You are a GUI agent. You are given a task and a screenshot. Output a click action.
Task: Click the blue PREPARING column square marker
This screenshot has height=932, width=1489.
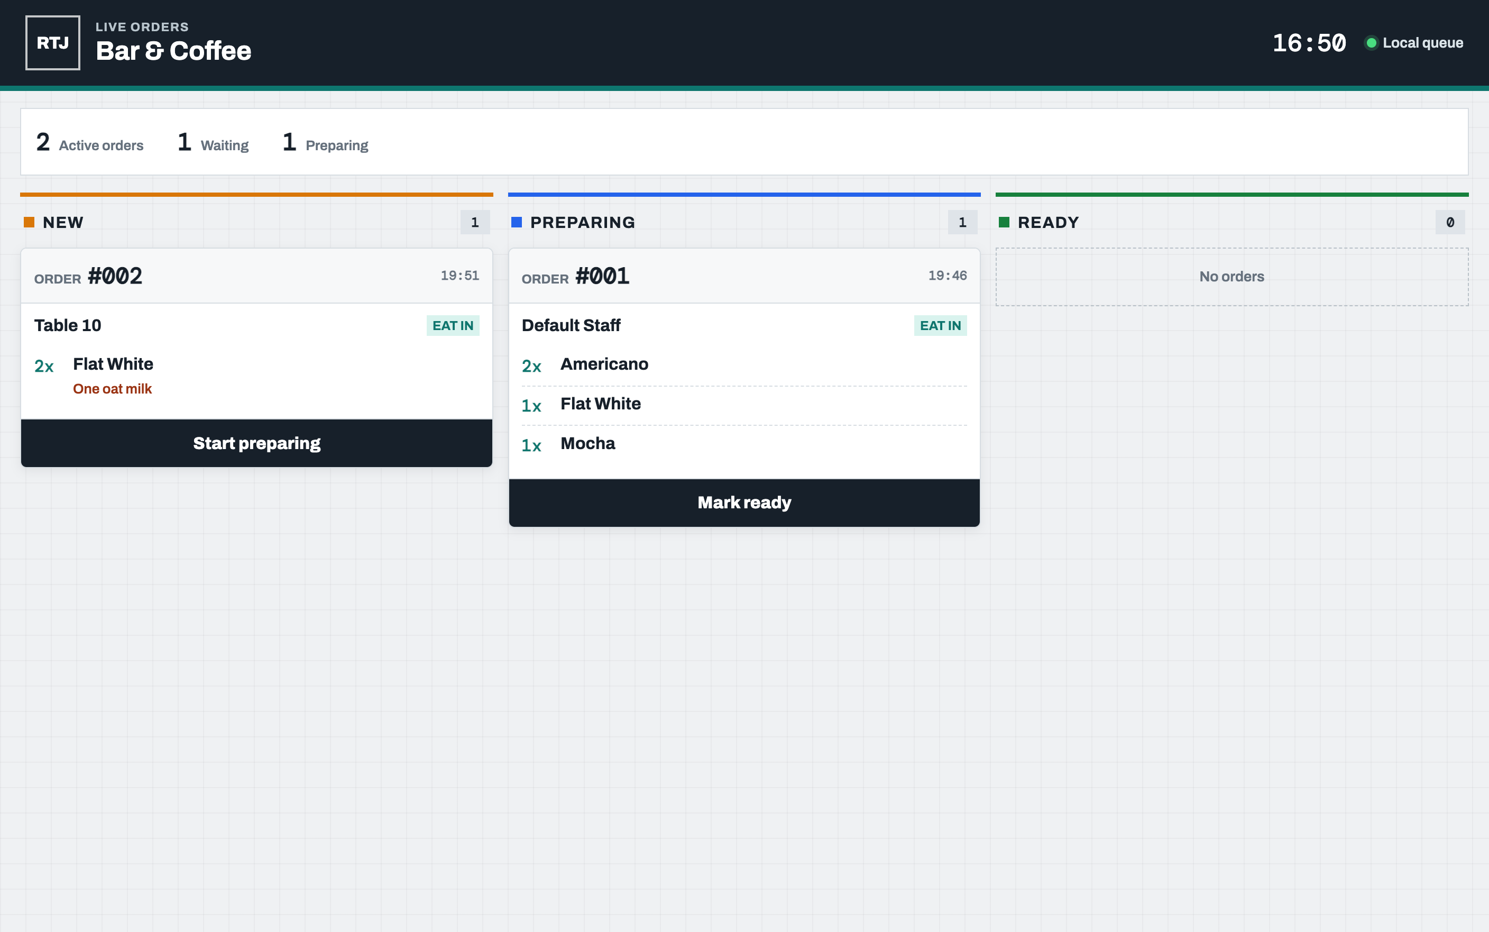pyautogui.click(x=516, y=222)
